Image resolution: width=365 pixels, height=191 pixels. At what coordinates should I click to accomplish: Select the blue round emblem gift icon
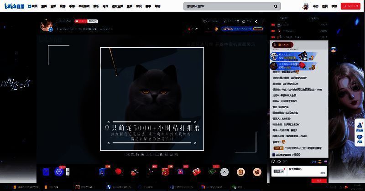59,172
